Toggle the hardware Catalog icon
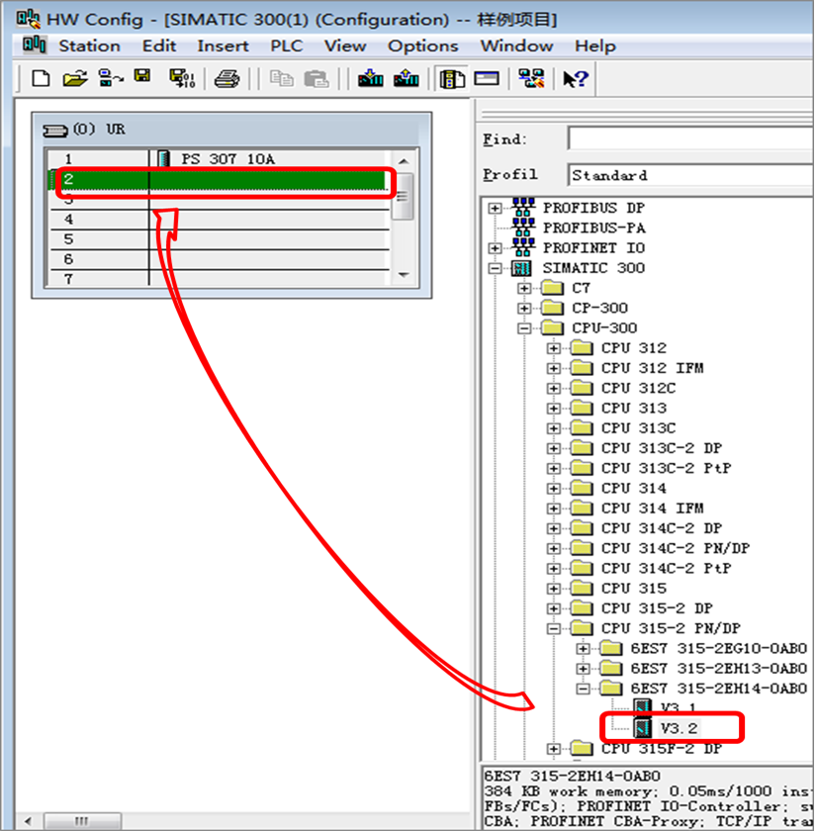 click(x=452, y=79)
